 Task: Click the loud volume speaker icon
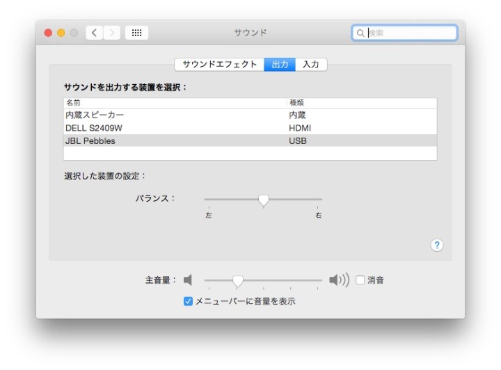tap(339, 280)
